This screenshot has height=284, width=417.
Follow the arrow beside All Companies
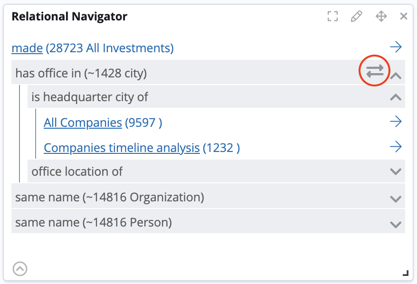[396, 122]
